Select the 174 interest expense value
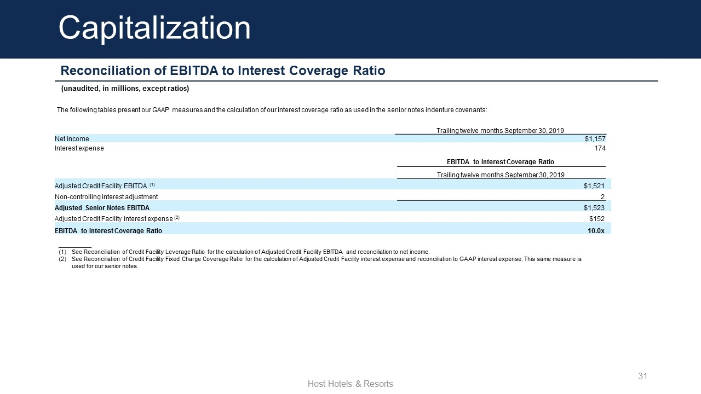 coord(600,148)
